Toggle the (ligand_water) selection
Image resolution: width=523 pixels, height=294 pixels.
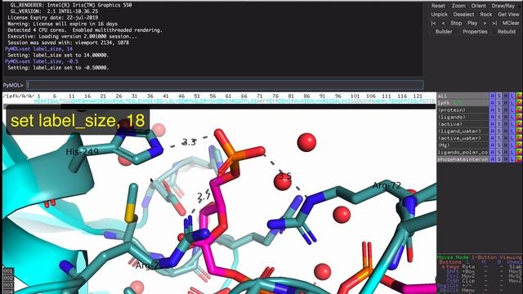pyautogui.click(x=463, y=131)
